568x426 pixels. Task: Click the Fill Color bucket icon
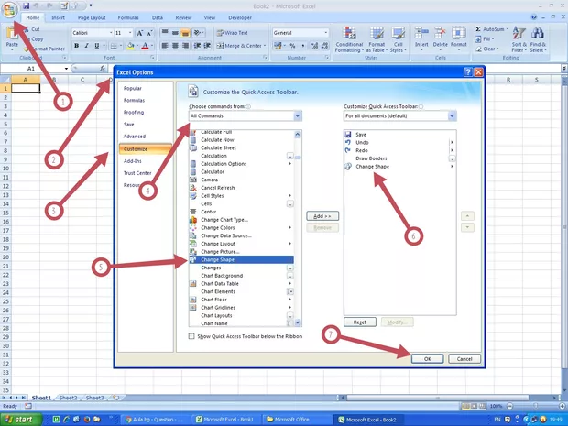pos(130,46)
